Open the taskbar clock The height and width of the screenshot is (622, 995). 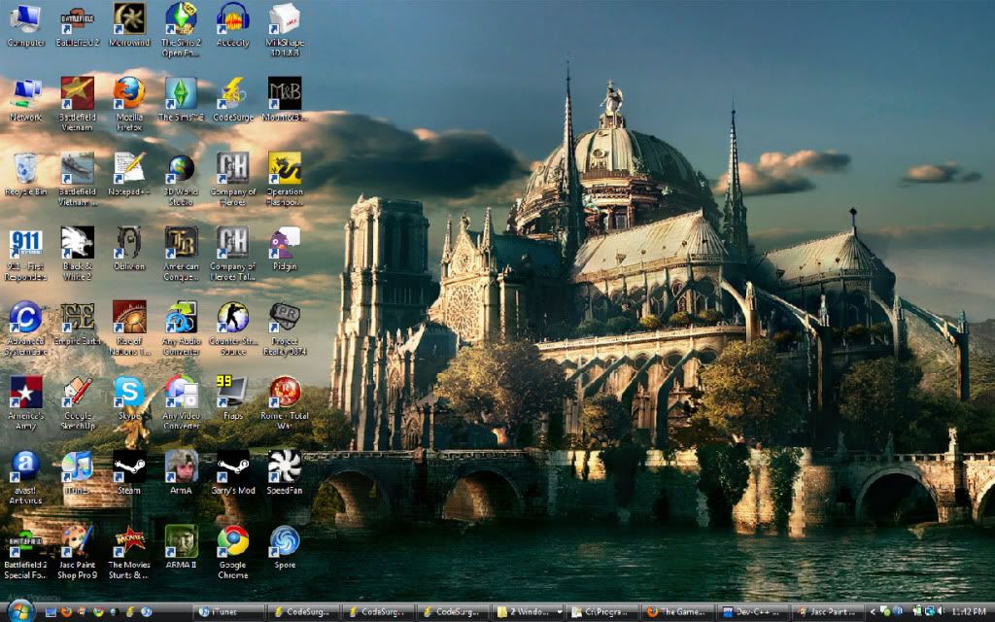(x=969, y=612)
